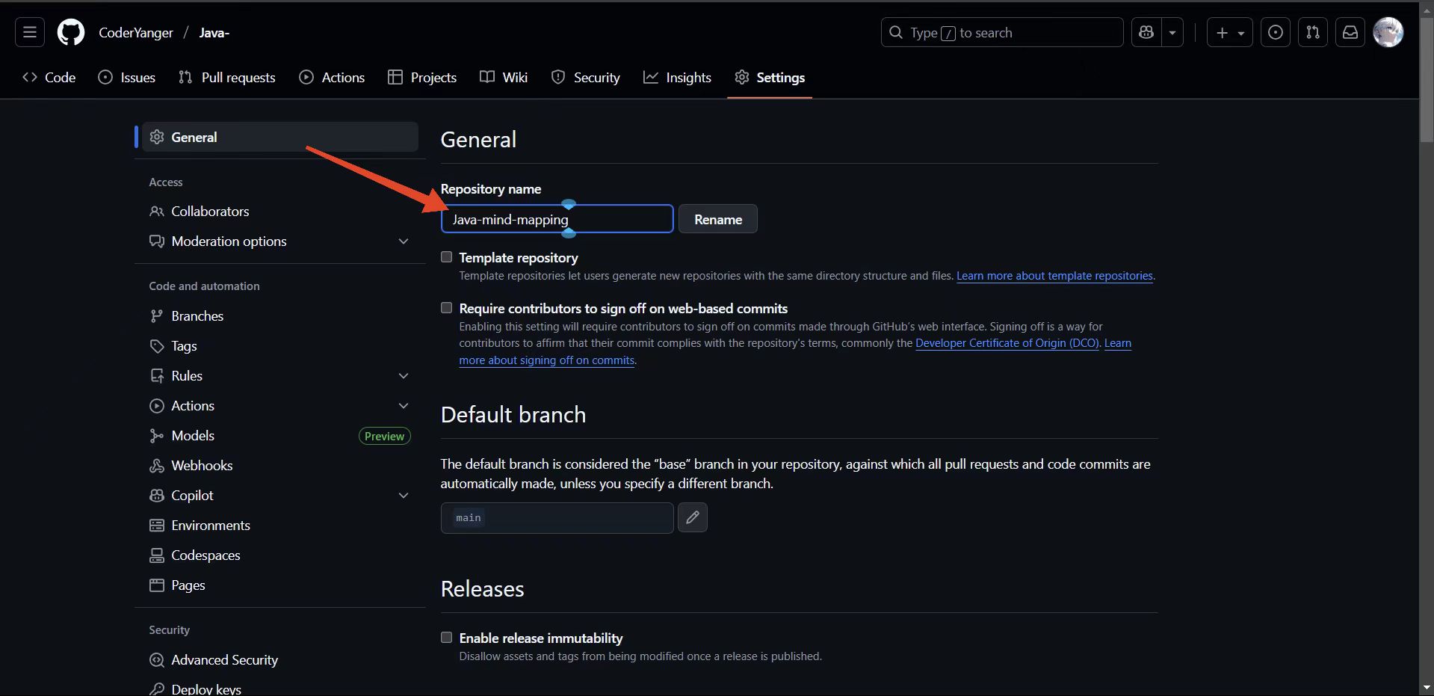The width and height of the screenshot is (1434, 696).
Task: Select the Settings tab
Action: pos(770,77)
